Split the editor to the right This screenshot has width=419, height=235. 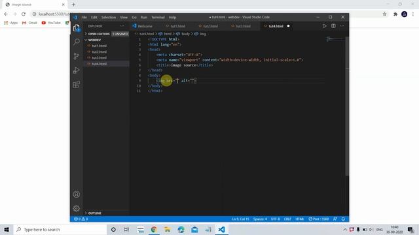pos(333,26)
